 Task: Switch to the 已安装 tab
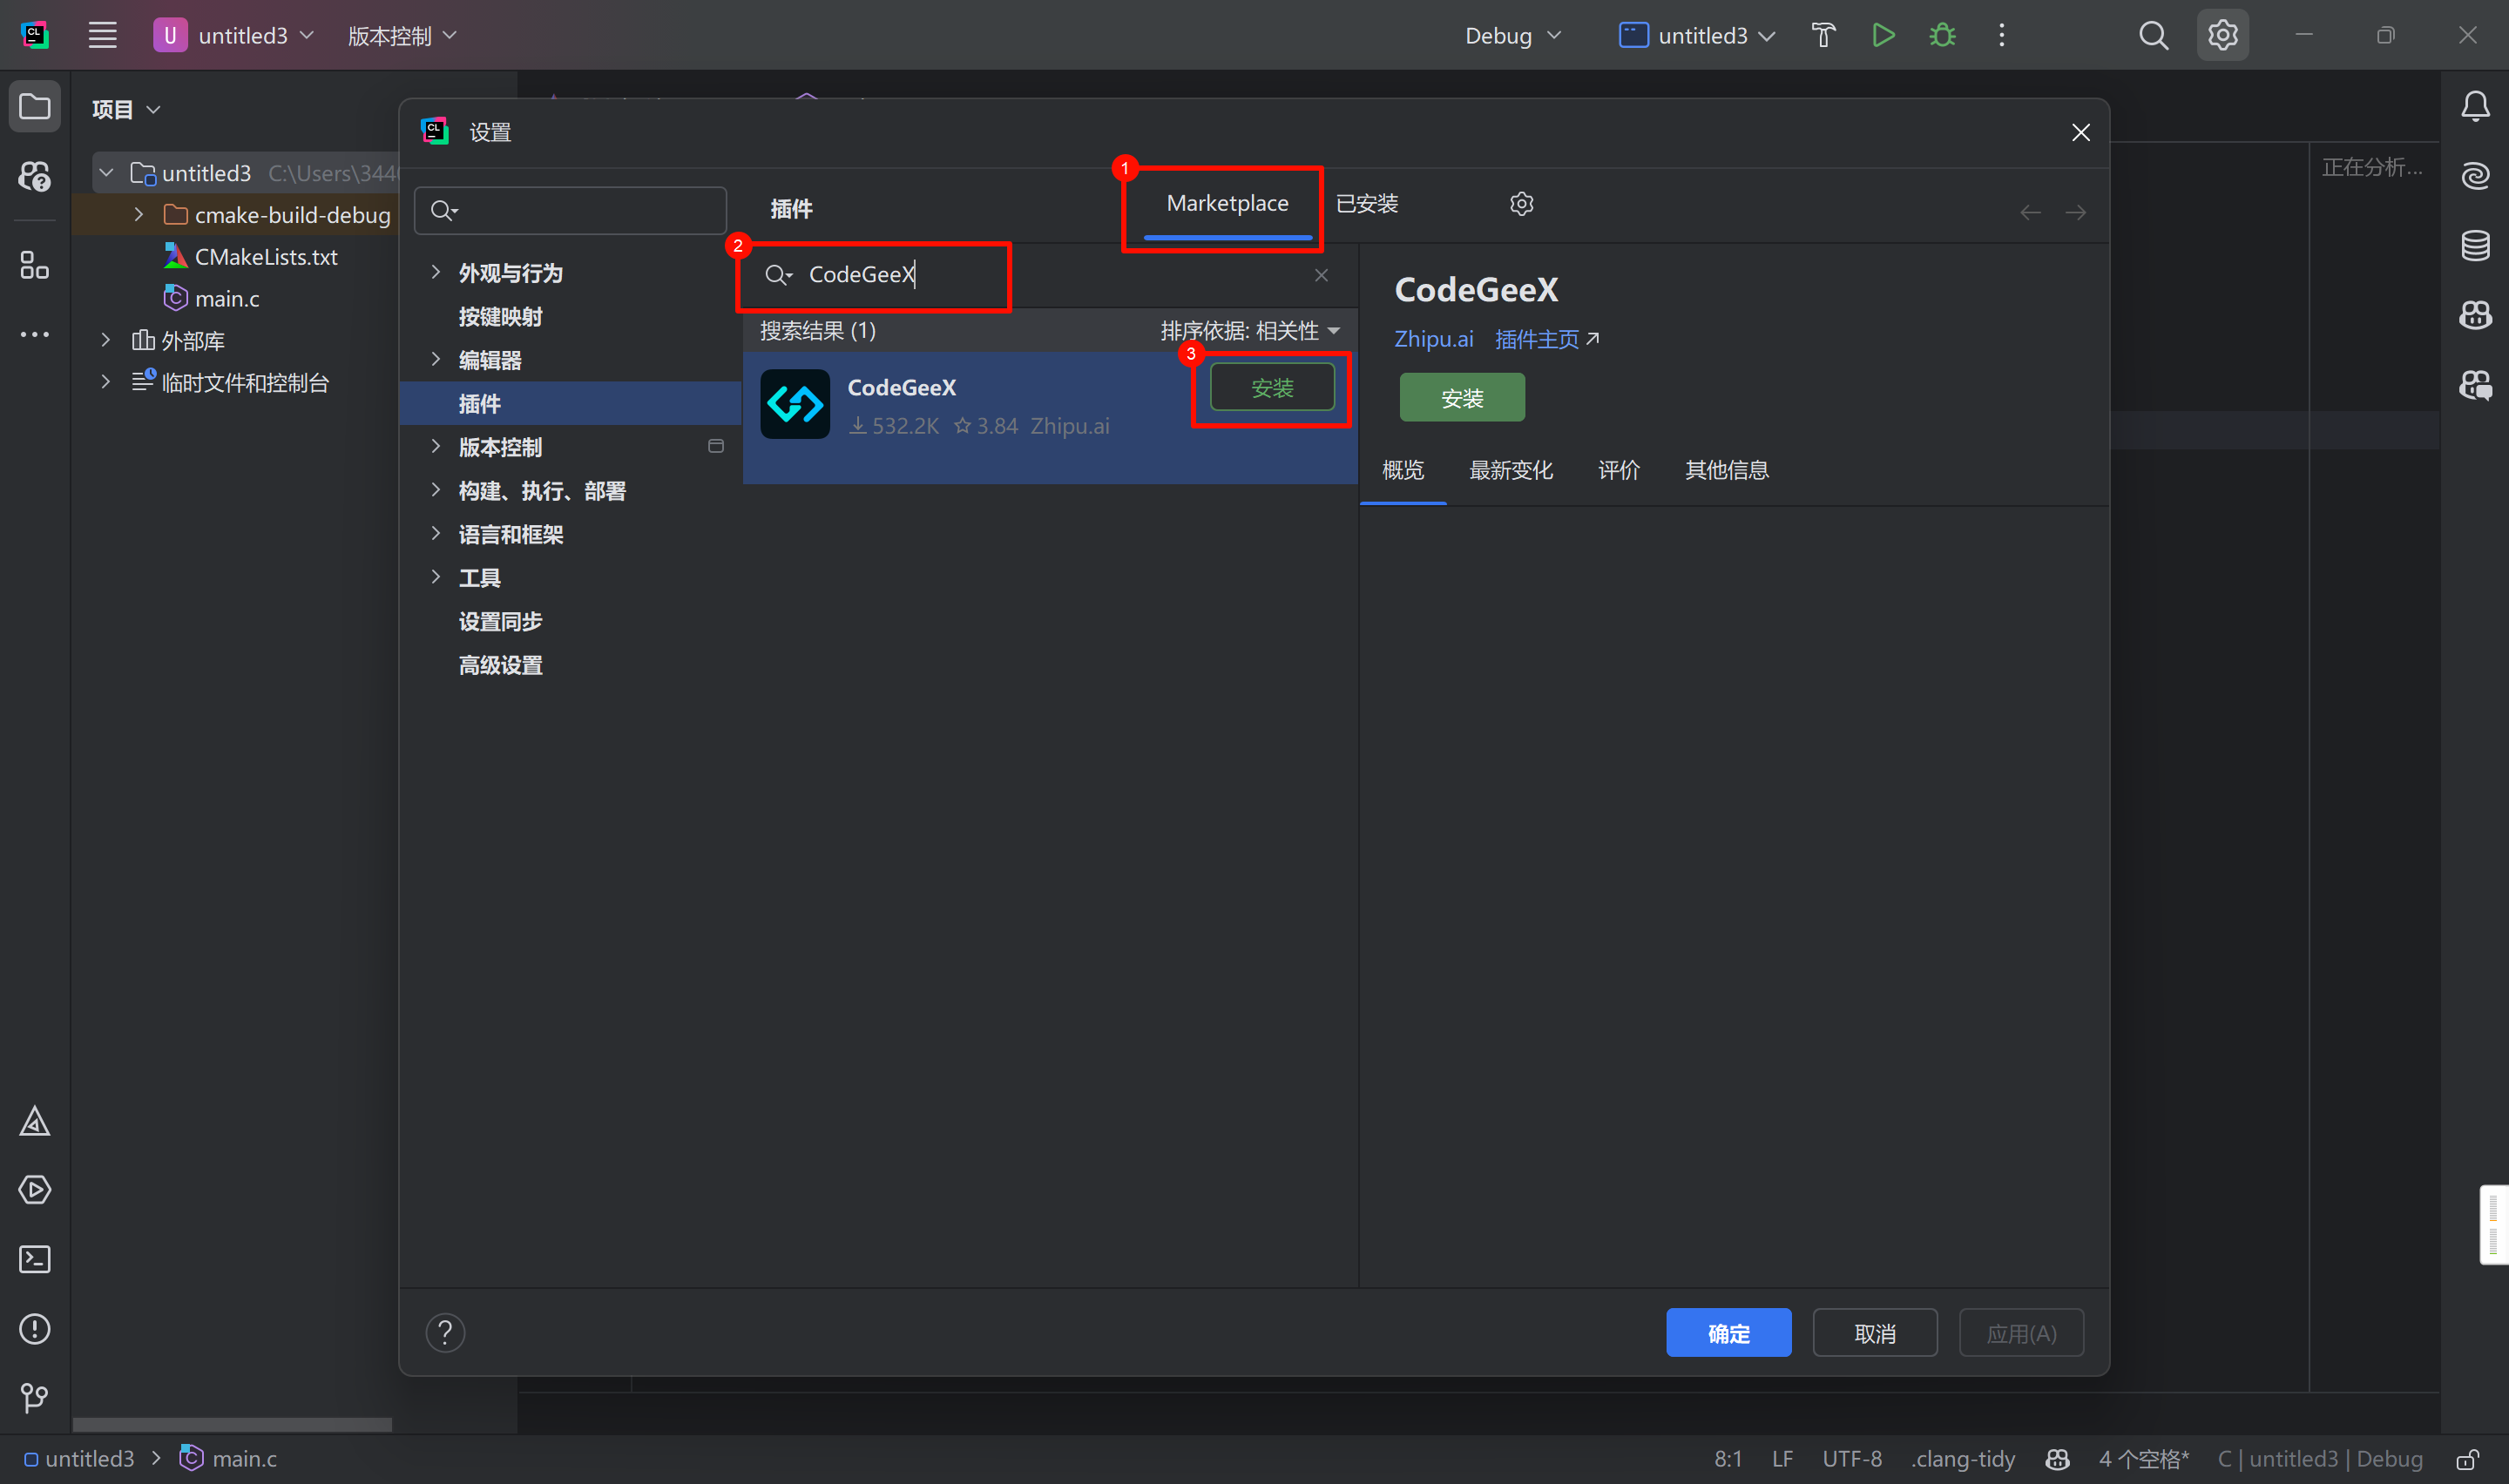(x=1366, y=204)
